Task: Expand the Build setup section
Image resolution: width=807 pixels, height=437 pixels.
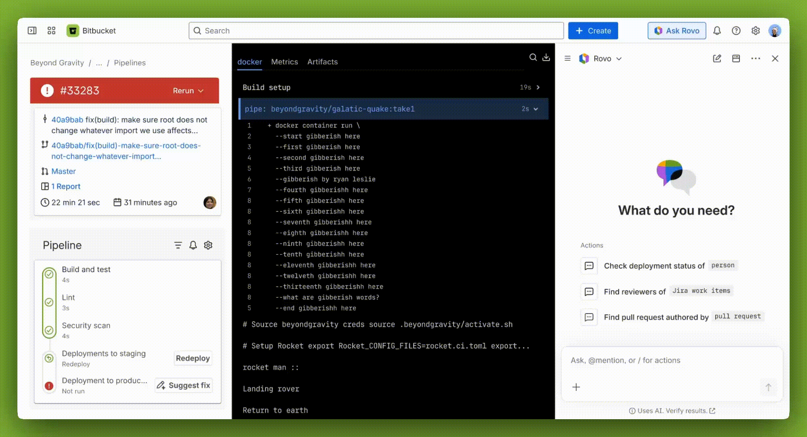Action: [538, 87]
